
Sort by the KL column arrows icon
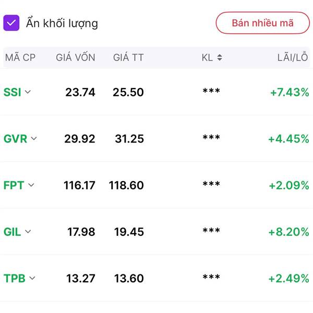220,57
